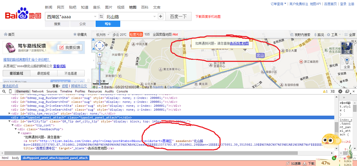Viewport: 357px width, 166px height.
Task: Open the 告诉百度地图 feedback link
Action: click(x=239, y=44)
